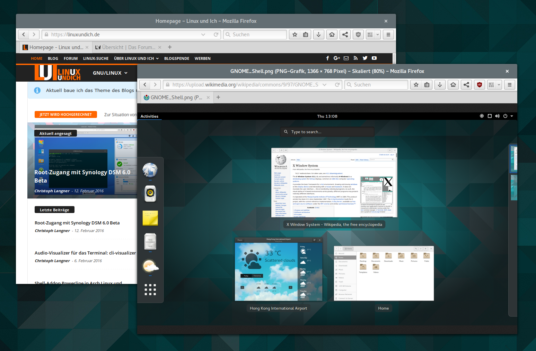
Task: Open BLOG menu item
Action: [x=53, y=58]
